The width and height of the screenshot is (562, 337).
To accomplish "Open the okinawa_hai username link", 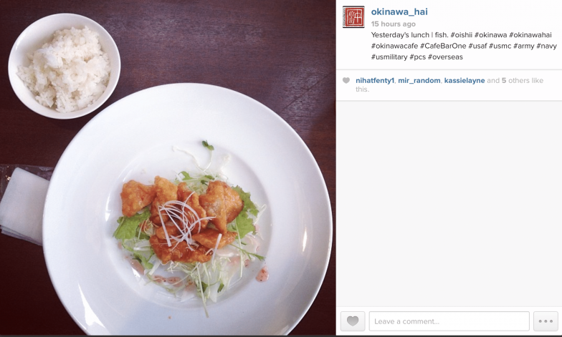I will (x=399, y=11).
